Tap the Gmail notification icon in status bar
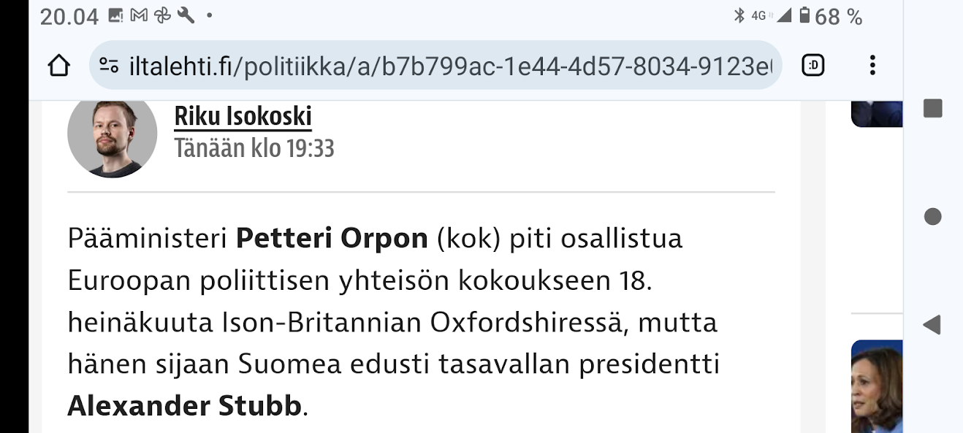 click(139, 15)
